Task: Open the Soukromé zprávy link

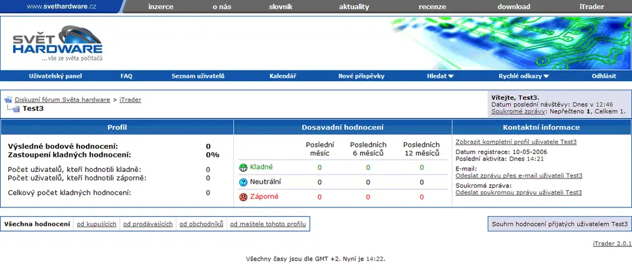Action: [x=518, y=112]
